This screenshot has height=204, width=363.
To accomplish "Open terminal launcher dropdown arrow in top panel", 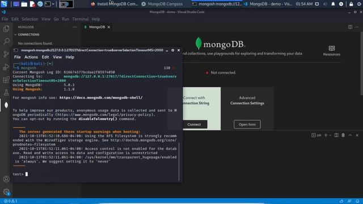I will click(x=53, y=4).
